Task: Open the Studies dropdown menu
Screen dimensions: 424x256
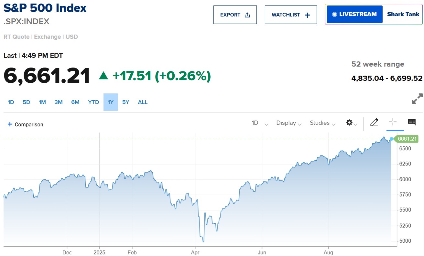Action: (x=323, y=123)
